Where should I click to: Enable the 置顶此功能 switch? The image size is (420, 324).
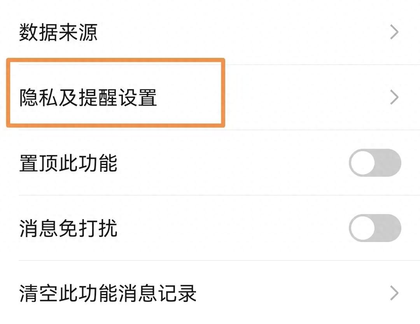[375, 163]
